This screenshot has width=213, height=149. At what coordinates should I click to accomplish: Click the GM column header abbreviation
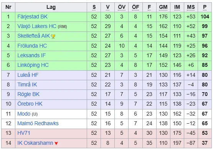point(163,7)
